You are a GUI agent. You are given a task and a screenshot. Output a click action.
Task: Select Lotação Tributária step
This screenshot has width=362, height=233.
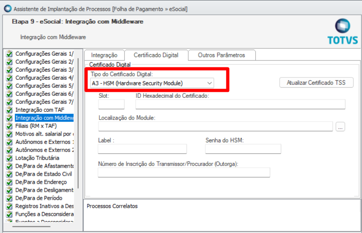(x=37, y=158)
